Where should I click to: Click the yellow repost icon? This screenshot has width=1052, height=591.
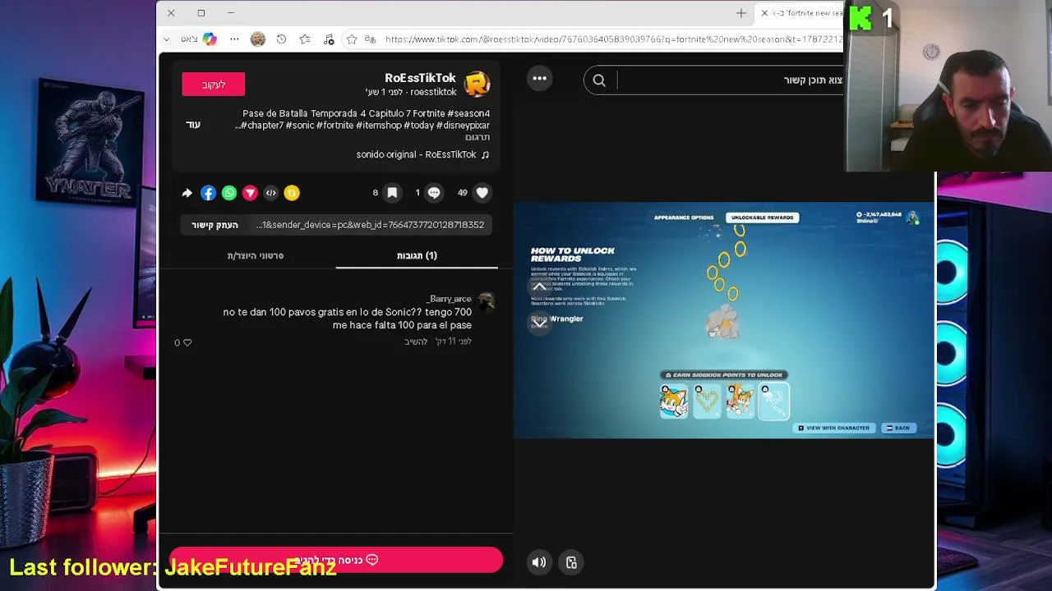[292, 193]
